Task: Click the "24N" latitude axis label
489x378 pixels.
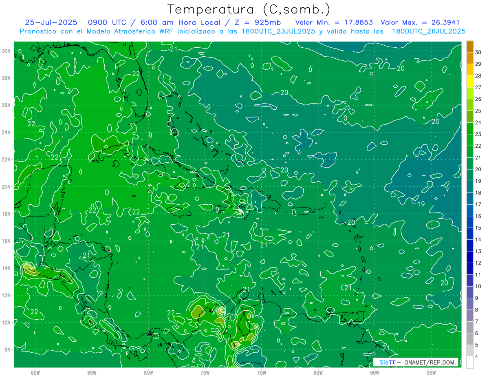Action: tap(7, 133)
